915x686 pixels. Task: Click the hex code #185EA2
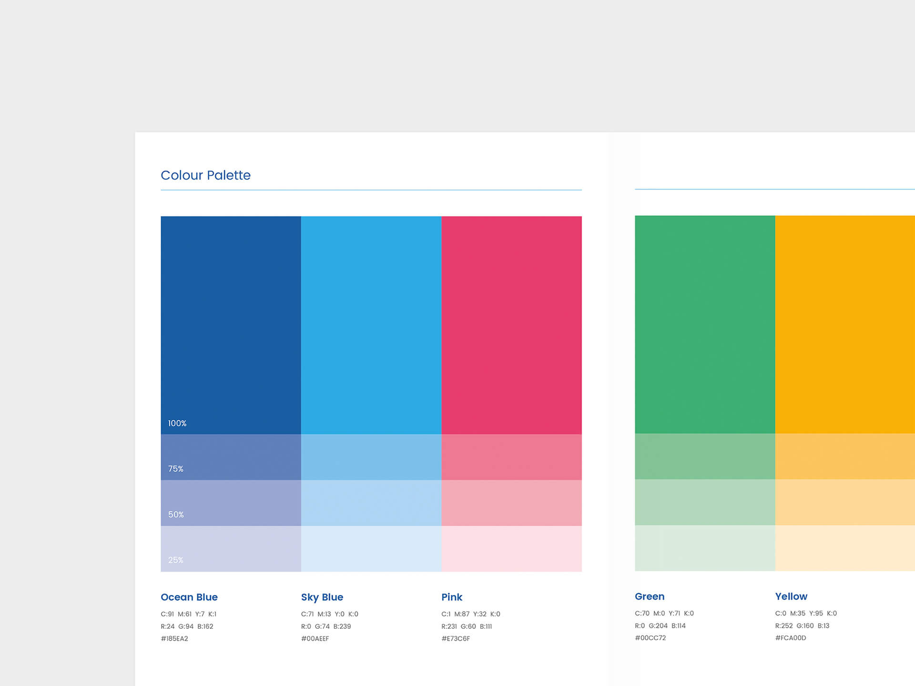[x=174, y=638]
